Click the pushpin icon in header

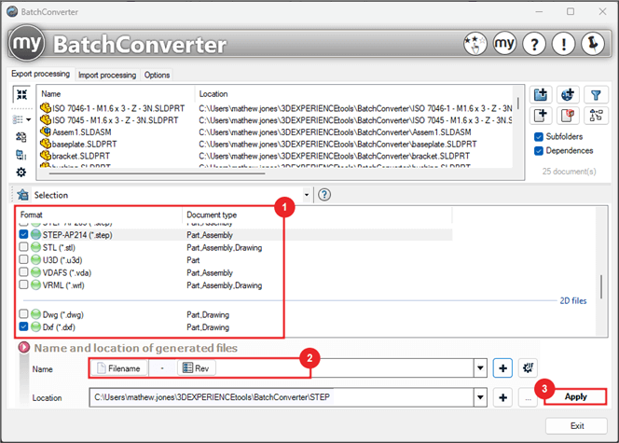click(x=593, y=44)
